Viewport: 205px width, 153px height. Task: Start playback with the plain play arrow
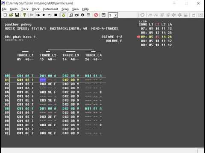(44, 15)
